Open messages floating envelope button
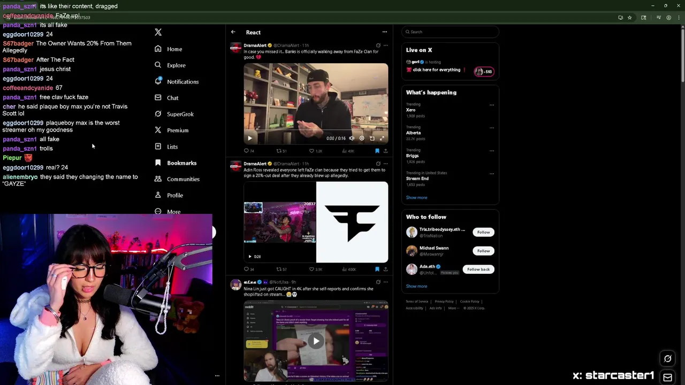685x385 pixels. pyautogui.click(x=667, y=377)
